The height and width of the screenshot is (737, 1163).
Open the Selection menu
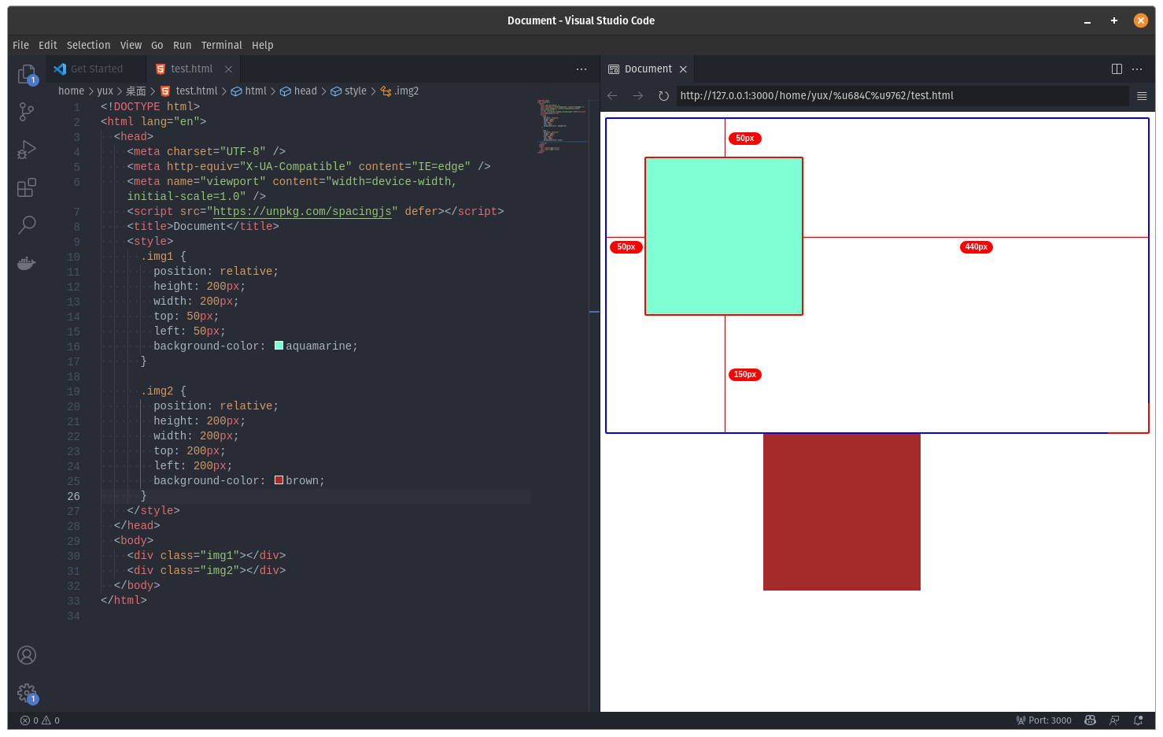(89, 46)
